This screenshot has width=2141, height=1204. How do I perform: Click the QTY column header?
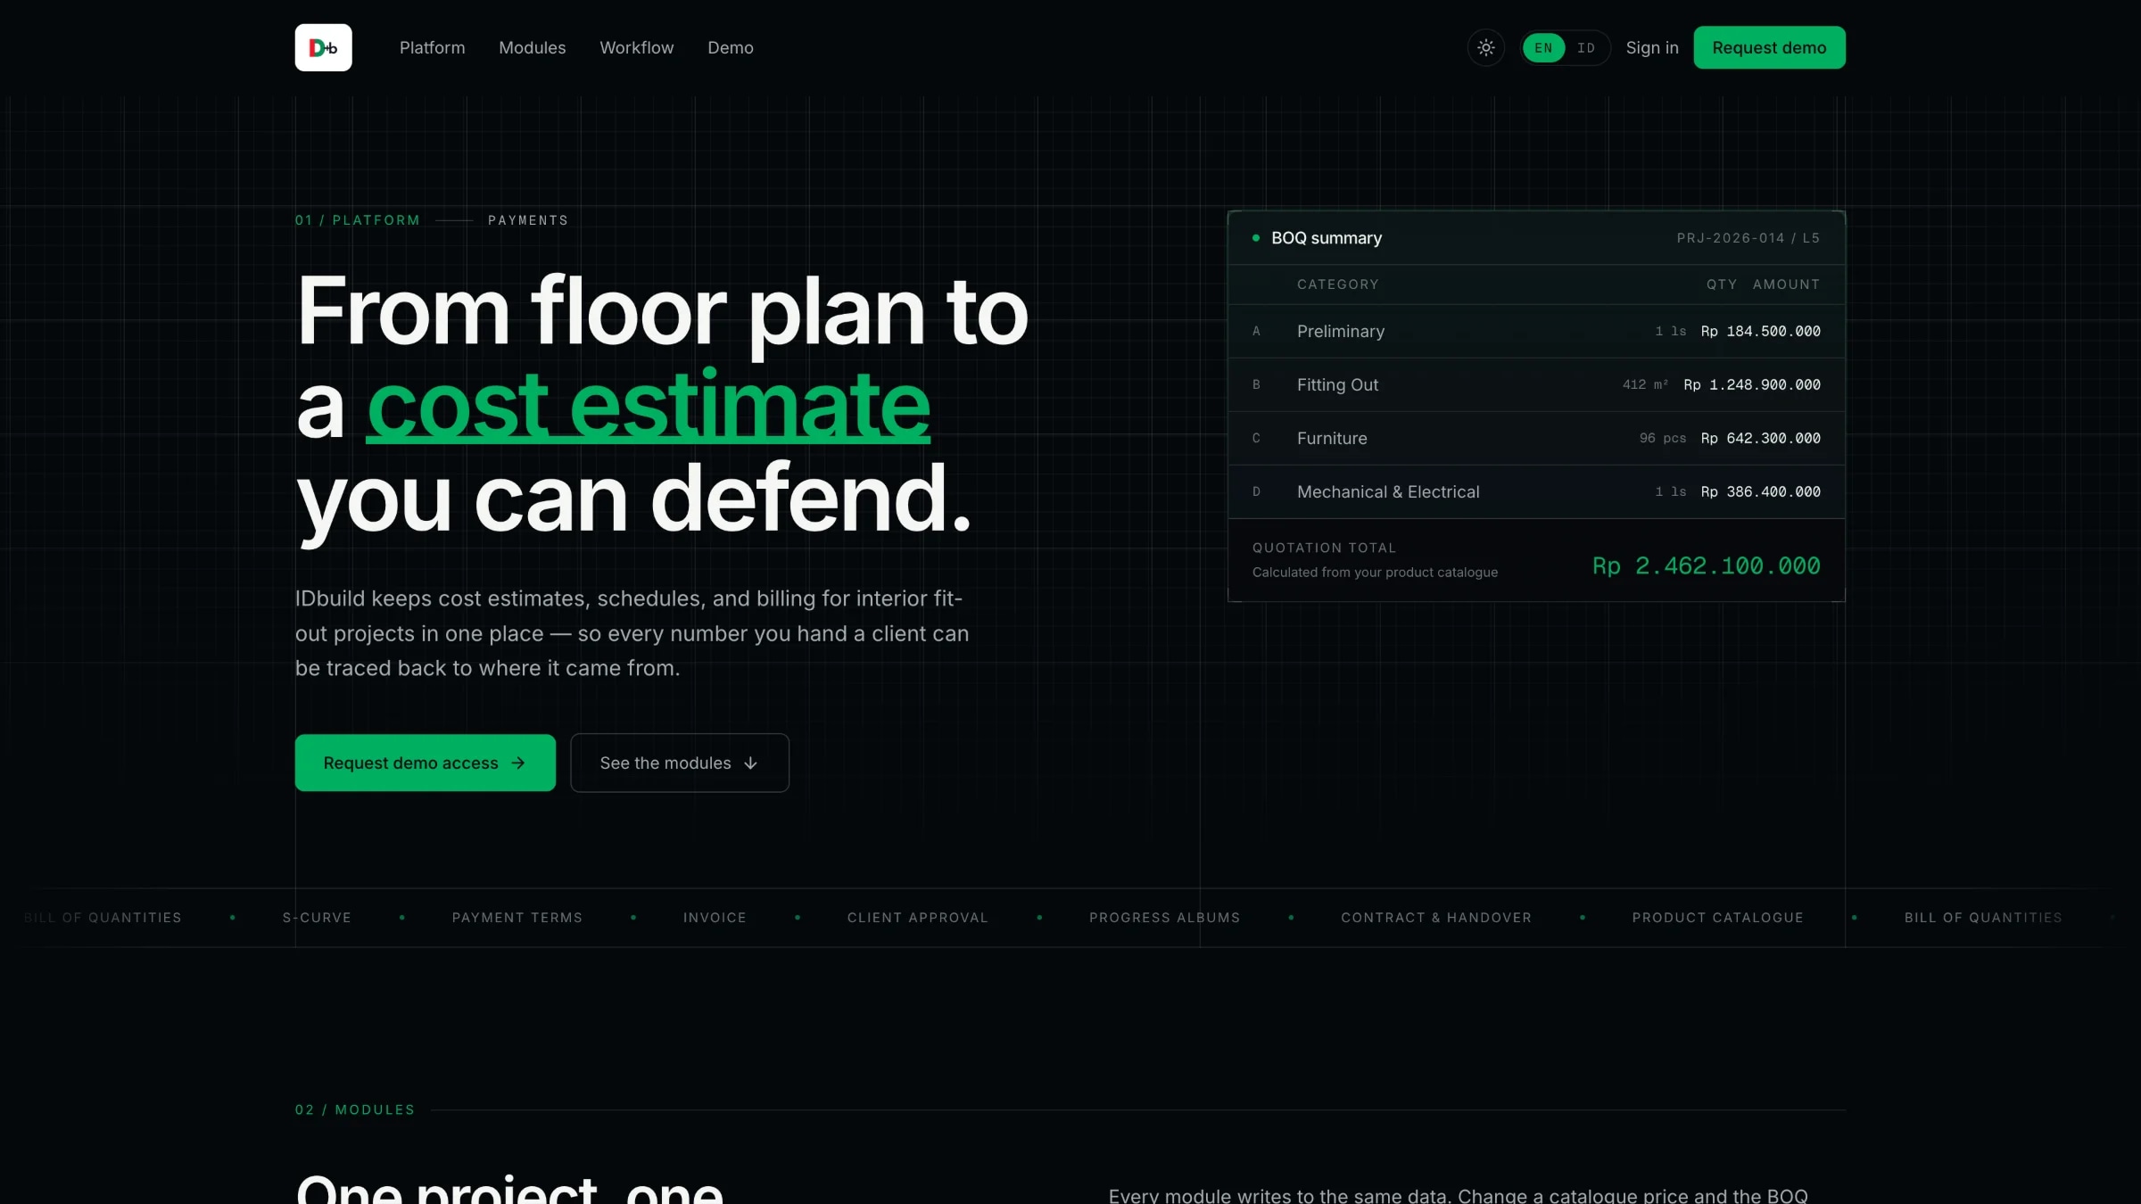click(1721, 285)
